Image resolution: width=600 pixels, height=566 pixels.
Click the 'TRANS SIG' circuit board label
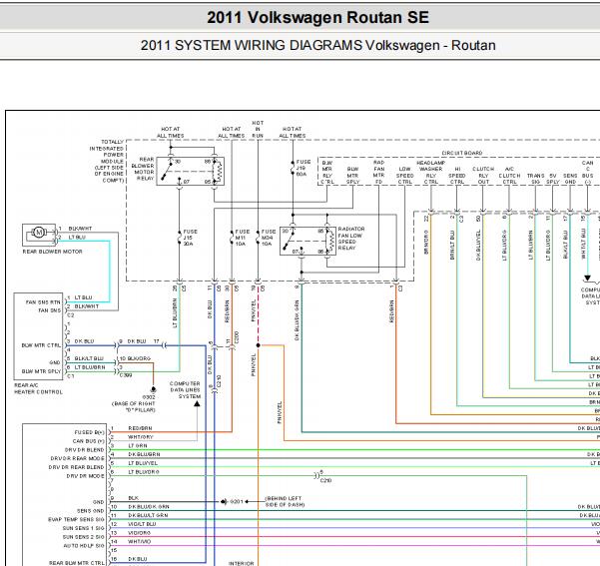536,179
